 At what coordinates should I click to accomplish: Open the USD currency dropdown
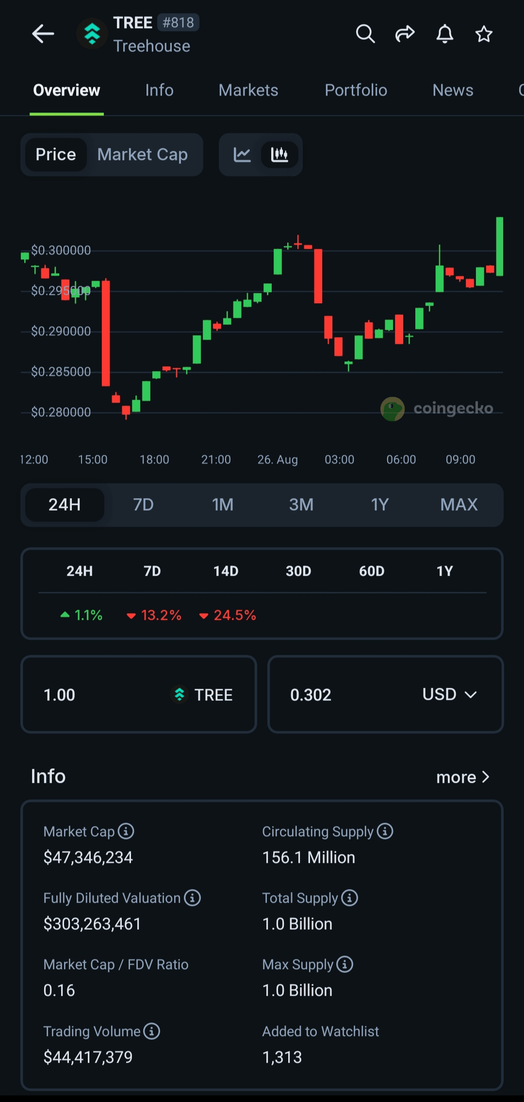449,695
